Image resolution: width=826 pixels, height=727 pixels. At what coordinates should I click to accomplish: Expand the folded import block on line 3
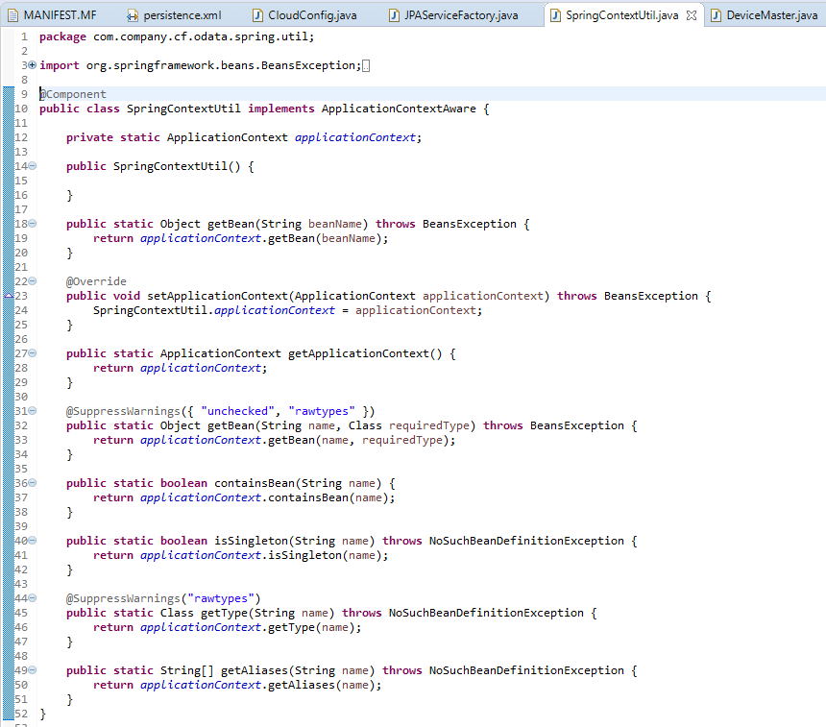pos(32,65)
